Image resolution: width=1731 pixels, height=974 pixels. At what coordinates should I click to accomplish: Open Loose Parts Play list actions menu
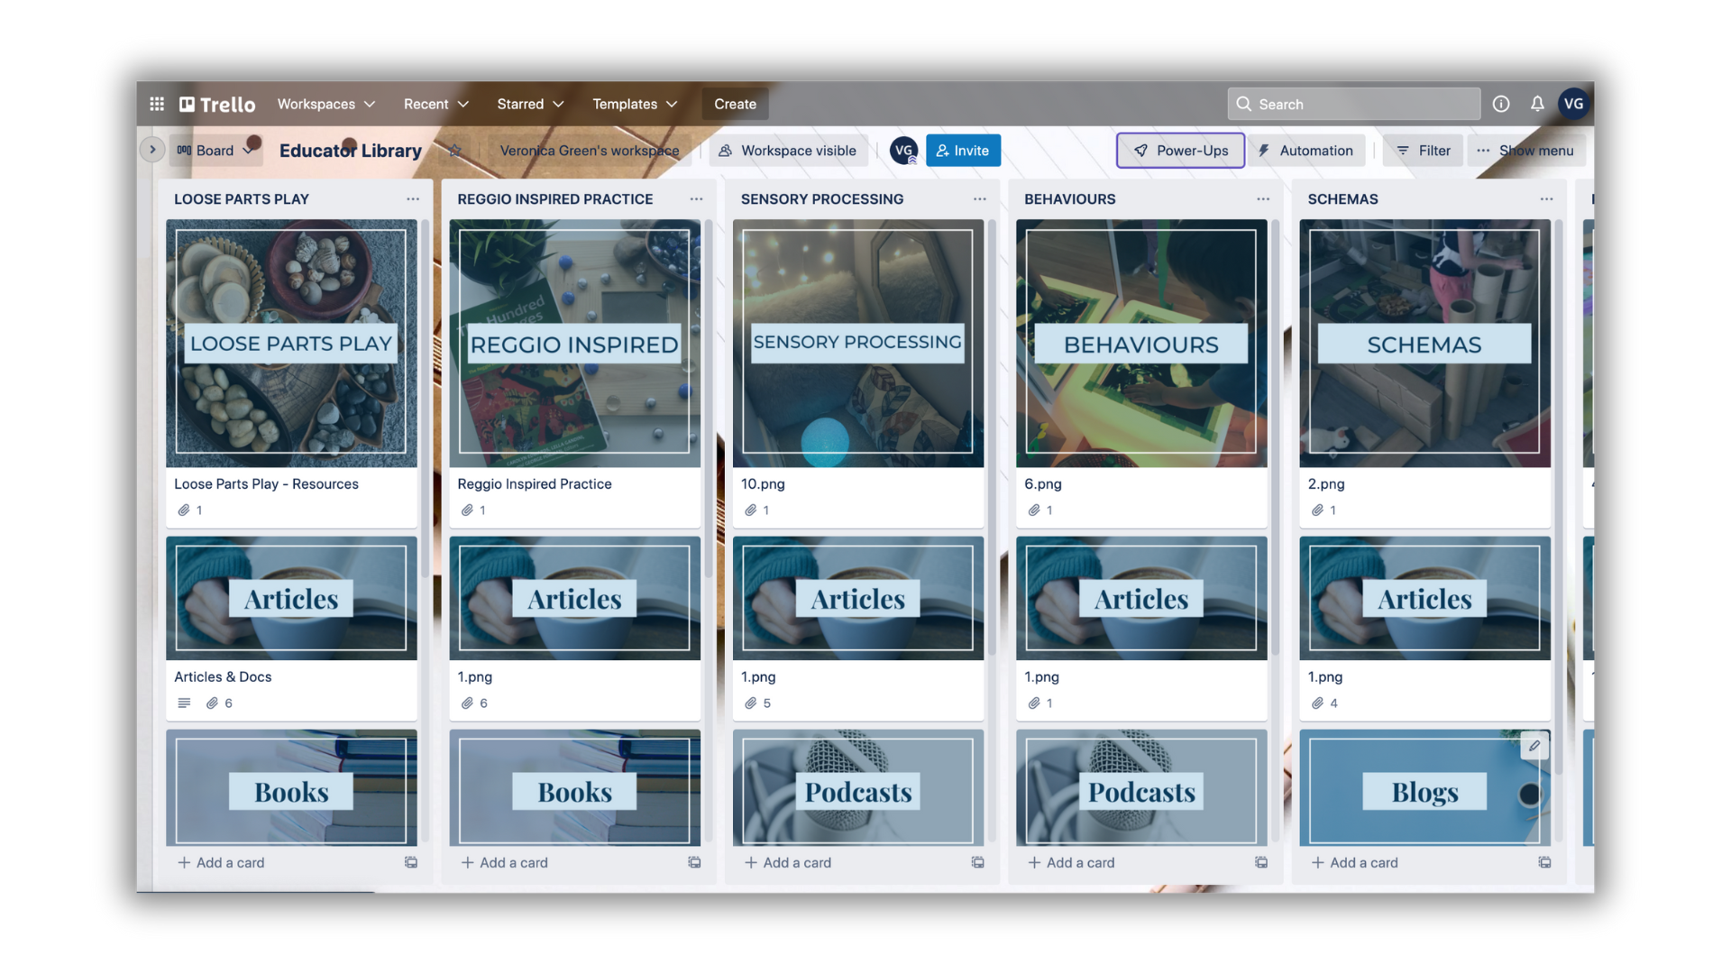pyautogui.click(x=413, y=198)
